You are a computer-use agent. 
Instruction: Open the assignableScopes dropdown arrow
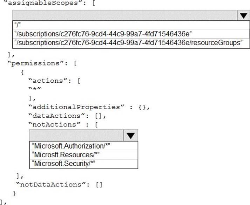(x=243, y=16)
